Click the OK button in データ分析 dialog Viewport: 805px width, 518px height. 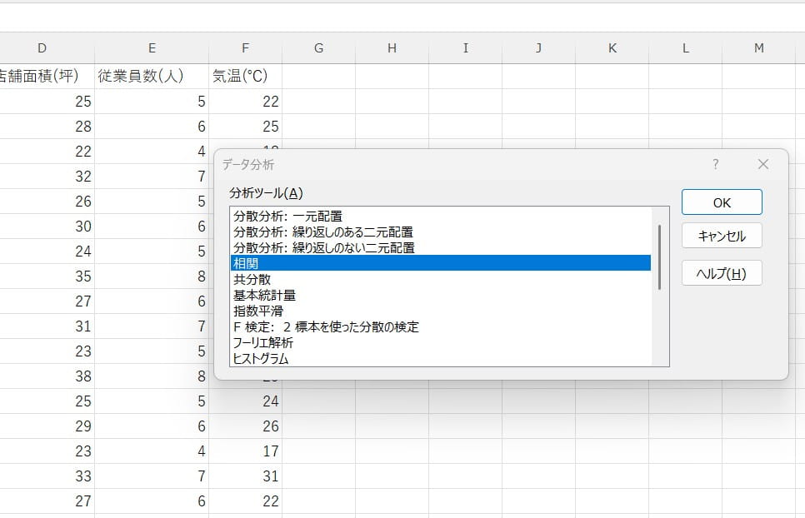pos(721,202)
